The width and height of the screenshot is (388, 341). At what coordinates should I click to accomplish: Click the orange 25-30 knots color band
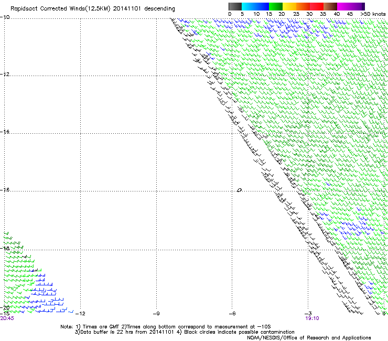tap(303, 6)
